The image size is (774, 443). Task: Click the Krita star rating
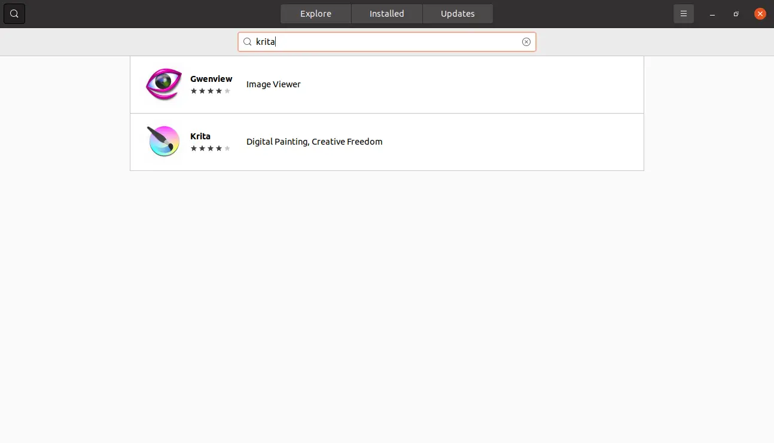pos(211,148)
